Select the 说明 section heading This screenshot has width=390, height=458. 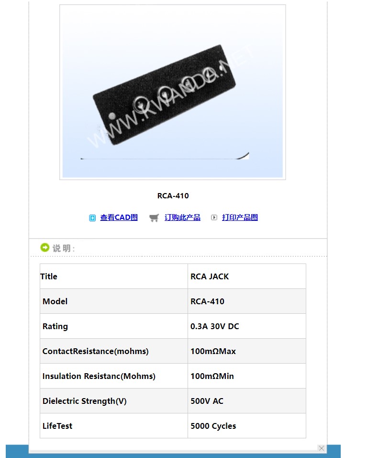(x=64, y=248)
